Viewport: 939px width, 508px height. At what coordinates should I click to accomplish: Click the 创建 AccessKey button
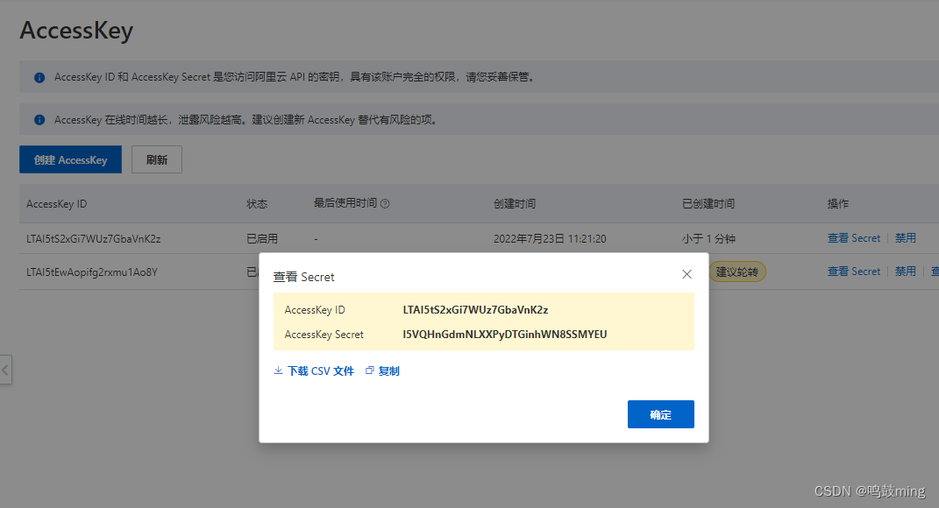(x=70, y=159)
